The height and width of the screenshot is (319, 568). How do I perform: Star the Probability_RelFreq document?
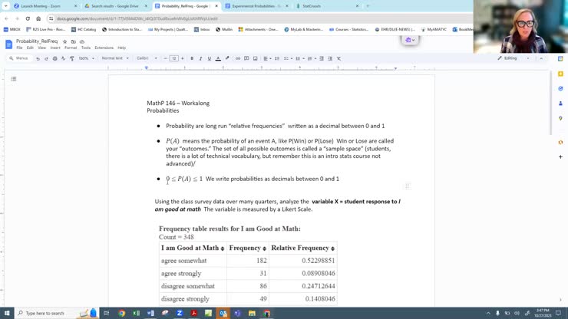coord(64,41)
